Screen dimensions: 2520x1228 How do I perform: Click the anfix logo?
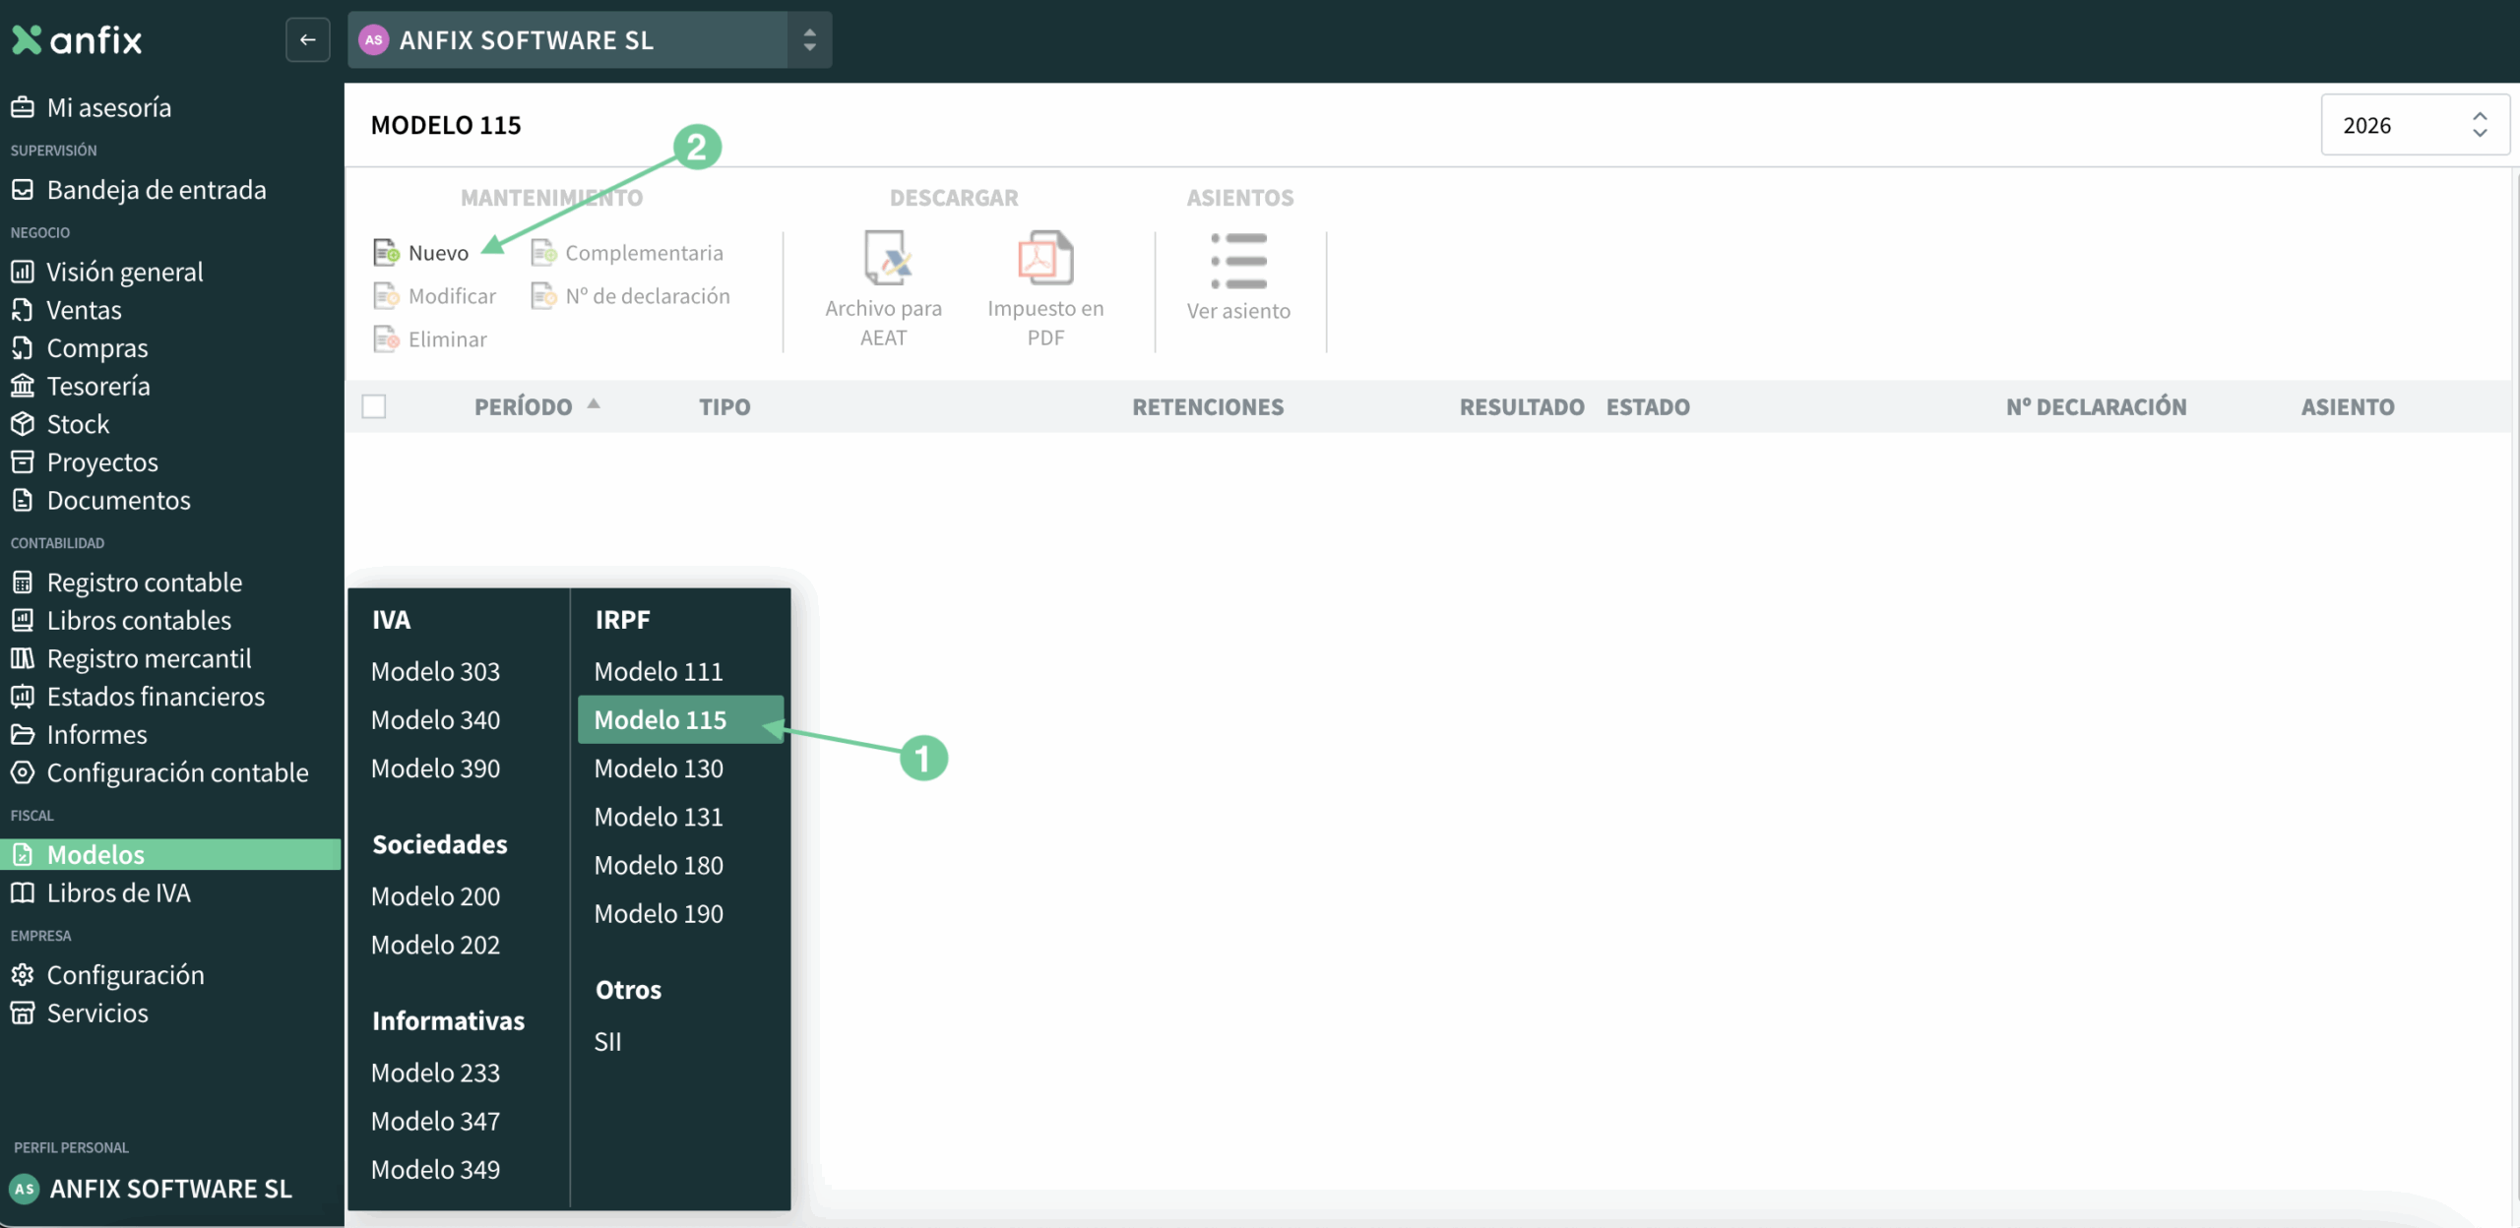point(77,39)
